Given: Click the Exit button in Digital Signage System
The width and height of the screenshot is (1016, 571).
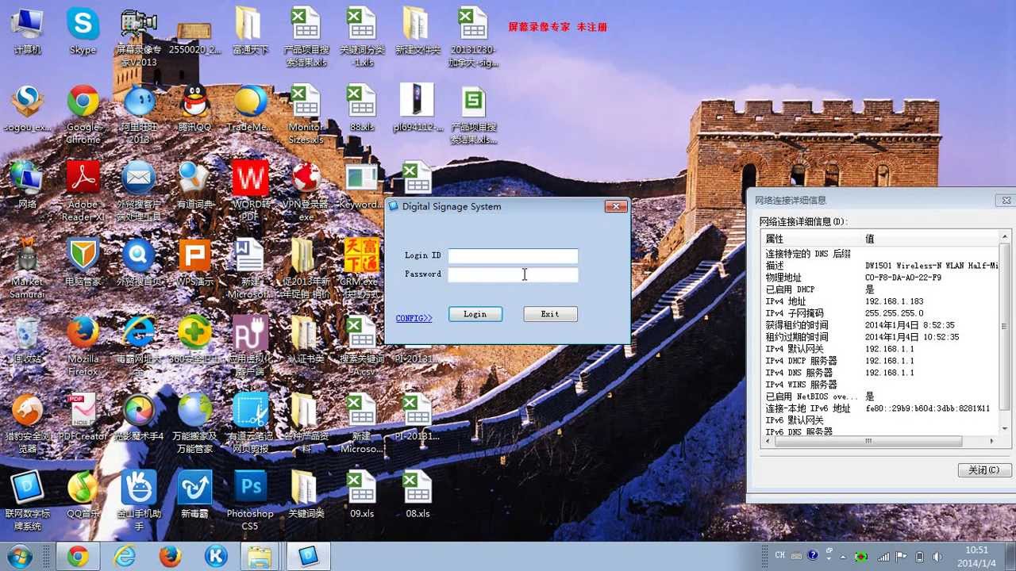Looking at the screenshot, I should pyautogui.click(x=550, y=314).
